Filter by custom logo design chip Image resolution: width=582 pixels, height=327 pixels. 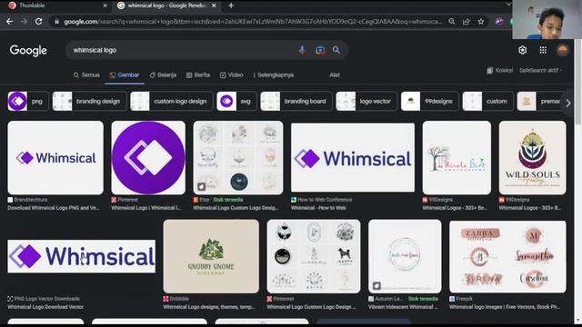[x=172, y=101]
